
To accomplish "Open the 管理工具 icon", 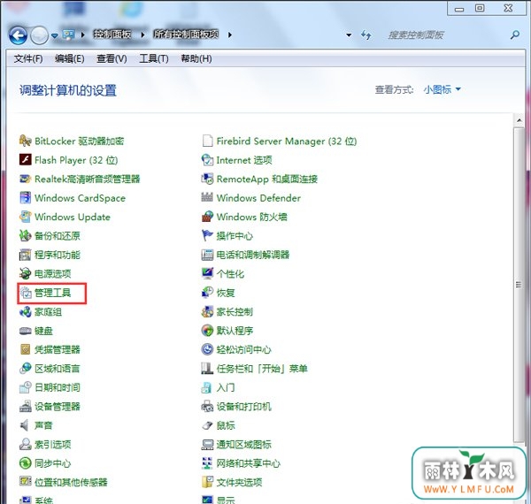I will (26, 293).
